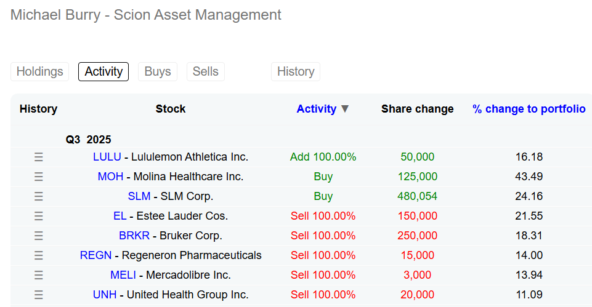The height and width of the screenshot is (307, 592).
Task: Sort by the Activity column header
Action: coord(316,109)
